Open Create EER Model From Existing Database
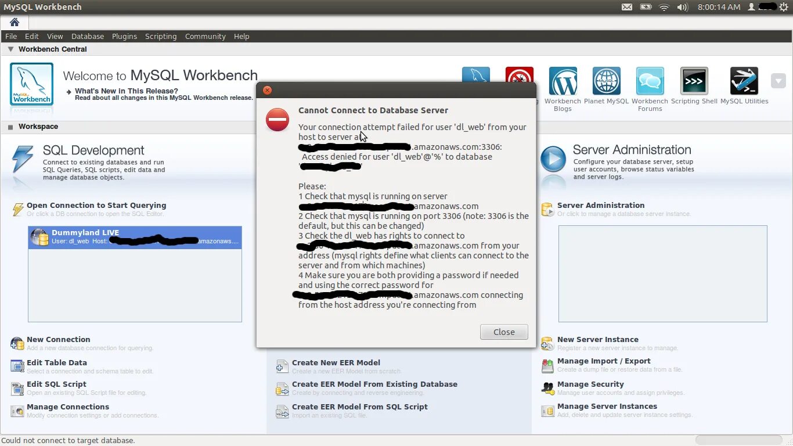 point(374,384)
